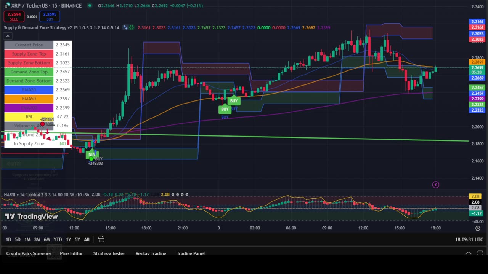Collapse the bottom panel with the up chevron
This screenshot has width=488, height=274.
click(x=468, y=253)
